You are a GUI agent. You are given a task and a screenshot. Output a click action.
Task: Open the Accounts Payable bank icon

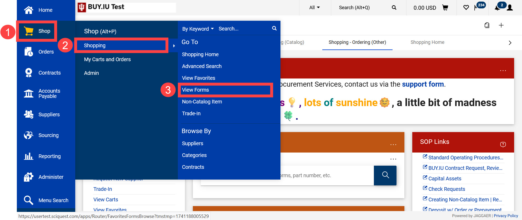(29, 93)
